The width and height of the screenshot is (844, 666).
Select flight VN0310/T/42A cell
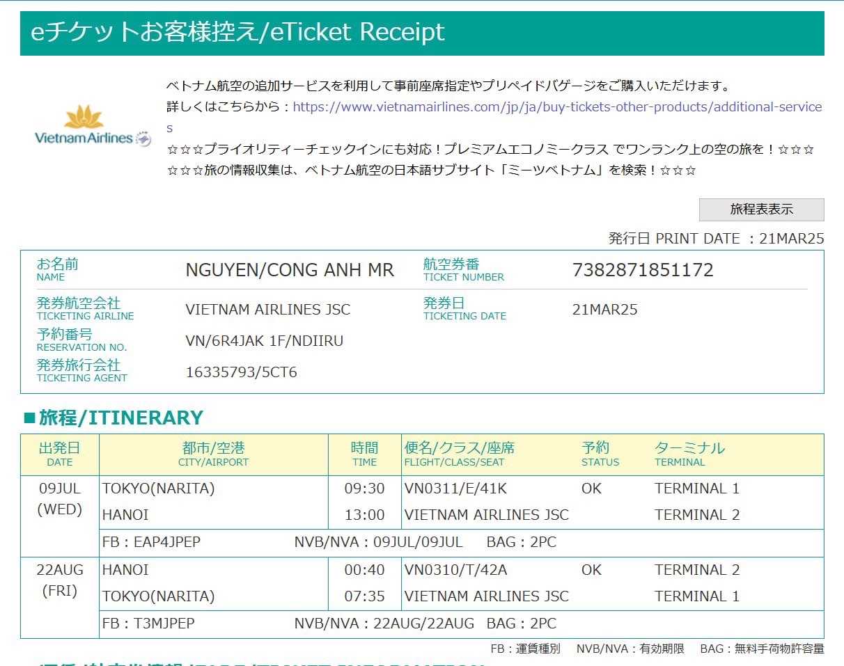click(455, 570)
